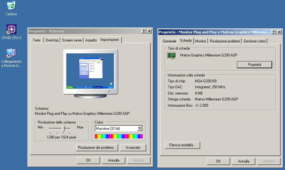Click the '8 MB' memory size value
The height and width of the screenshot is (170, 285).
(199, 93)
